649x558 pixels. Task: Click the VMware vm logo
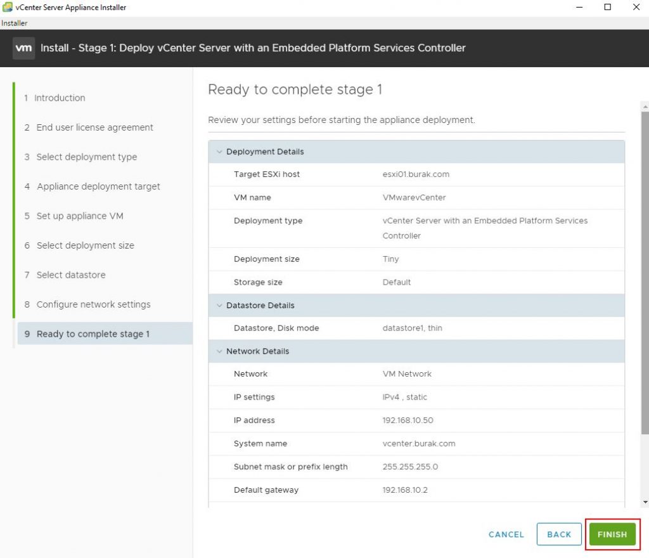(x=23, y=48)
